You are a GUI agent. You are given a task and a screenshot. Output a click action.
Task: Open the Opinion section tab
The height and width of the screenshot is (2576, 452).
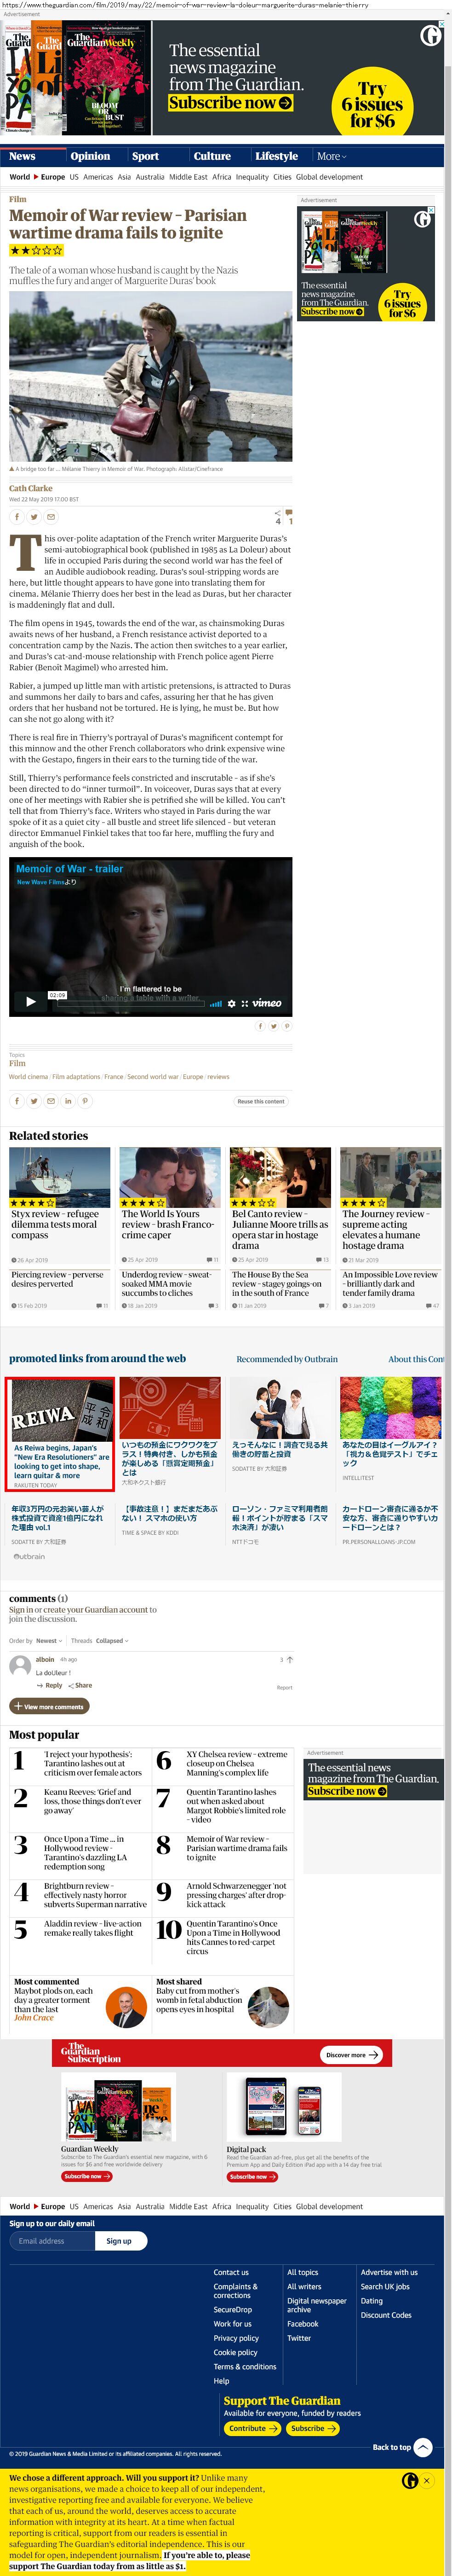(x=90, y=156)
